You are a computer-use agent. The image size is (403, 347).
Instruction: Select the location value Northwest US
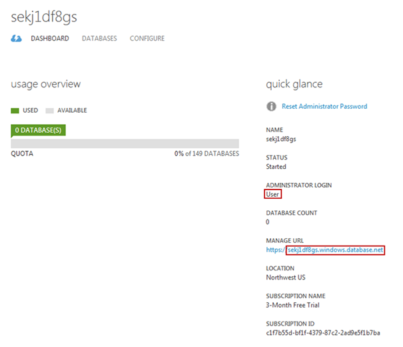click(x=286, y=278)
